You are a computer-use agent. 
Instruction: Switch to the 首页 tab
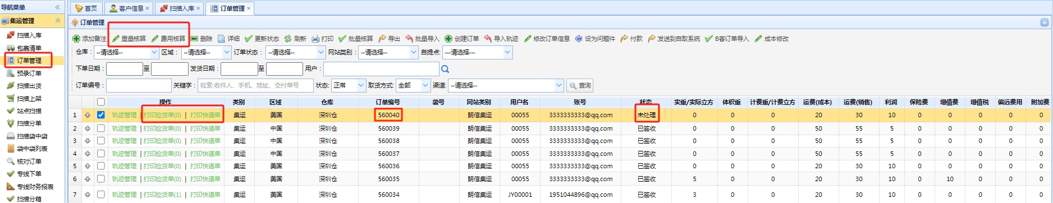(x=86, y=8)
